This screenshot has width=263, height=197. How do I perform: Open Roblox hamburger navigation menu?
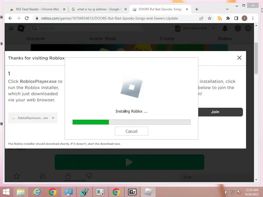(11, 28)
